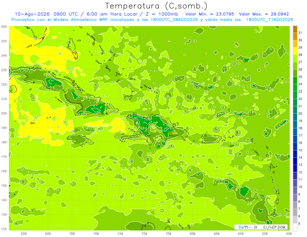Viewport: 307px width, 237px height.
Task: Click the 78W longitude axis label
Action: click(x=72, y=233)
